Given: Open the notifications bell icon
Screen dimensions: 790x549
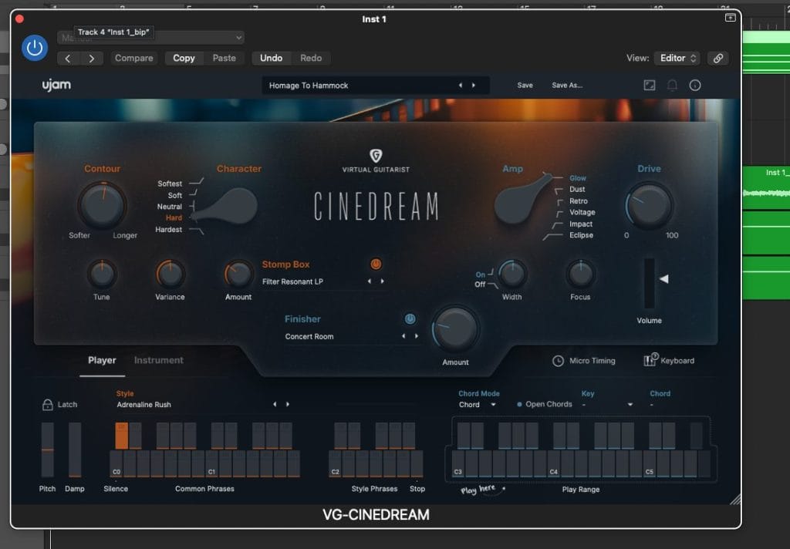Looking at the screenshot, I should click(672, 86).
